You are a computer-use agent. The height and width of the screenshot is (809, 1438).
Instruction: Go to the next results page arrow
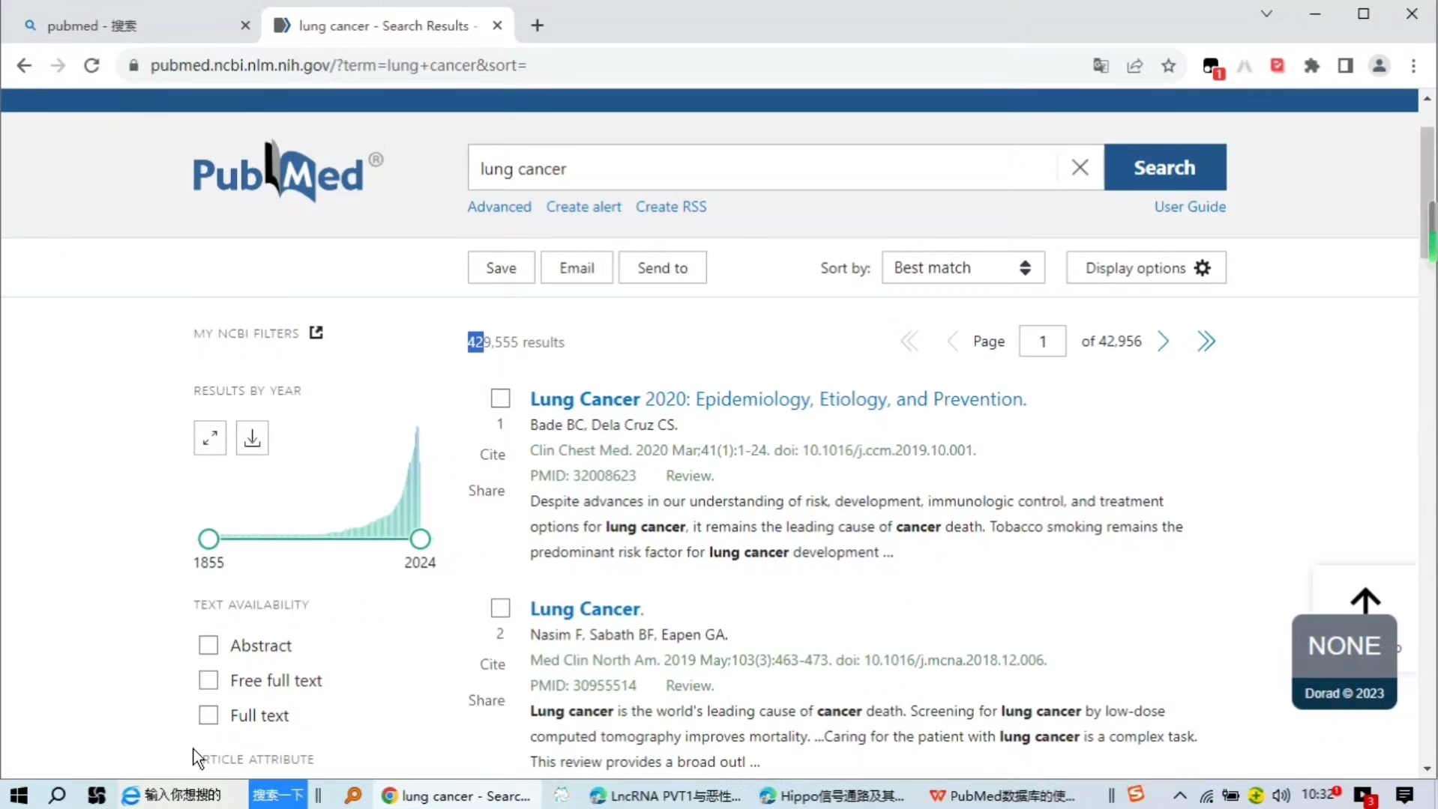tap(1164, 342)
